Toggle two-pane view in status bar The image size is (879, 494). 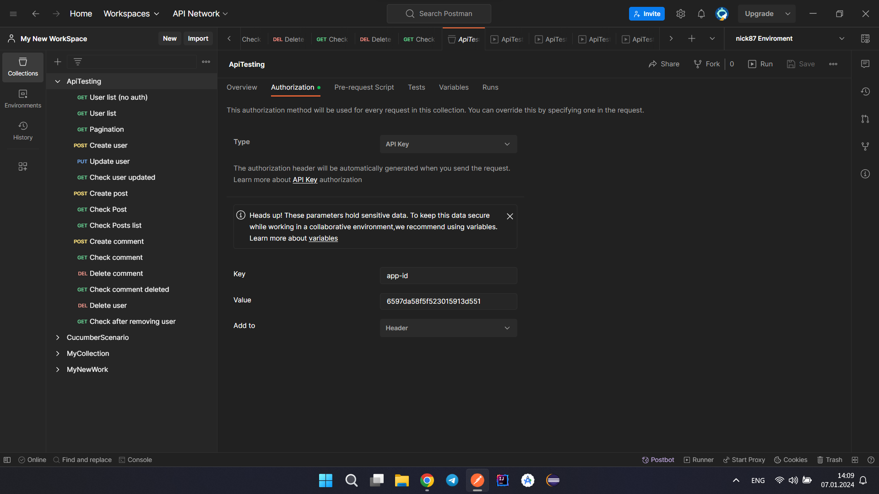coord(855,460)
